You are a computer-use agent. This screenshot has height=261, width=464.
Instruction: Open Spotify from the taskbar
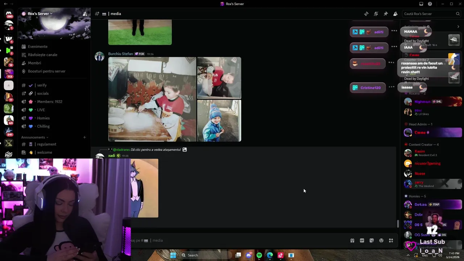pos(259,255)
